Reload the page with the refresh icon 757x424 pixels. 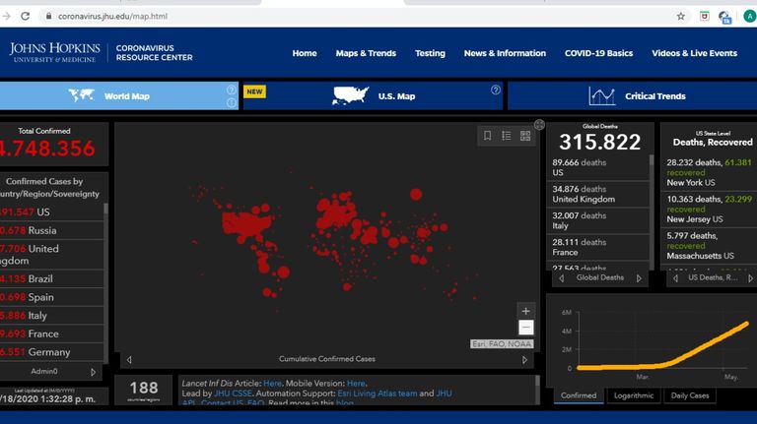25,16
